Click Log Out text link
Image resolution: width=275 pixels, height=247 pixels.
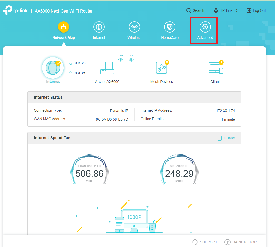click(x=259, y=10)
